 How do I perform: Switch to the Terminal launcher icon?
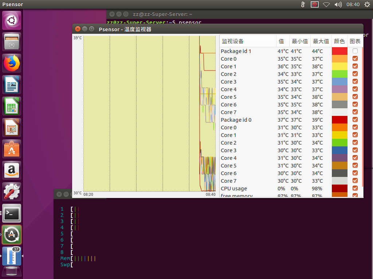(x=12, y=213)
